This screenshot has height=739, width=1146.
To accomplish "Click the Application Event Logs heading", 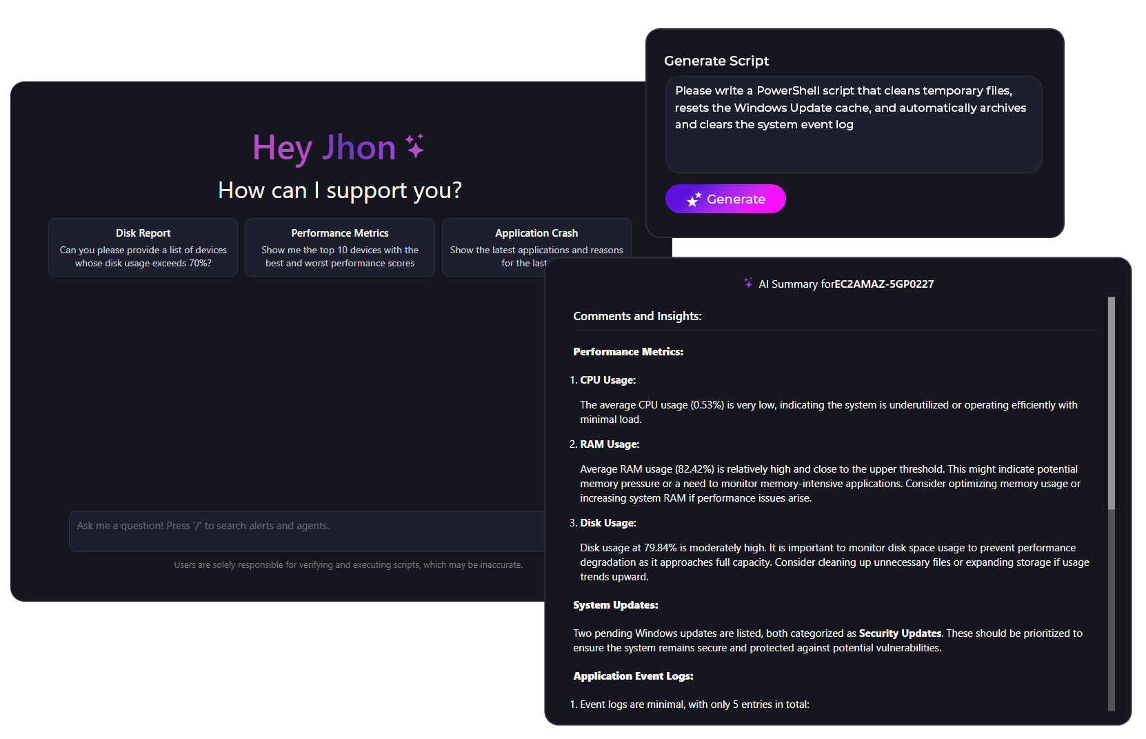I will [x=633, y=676].
